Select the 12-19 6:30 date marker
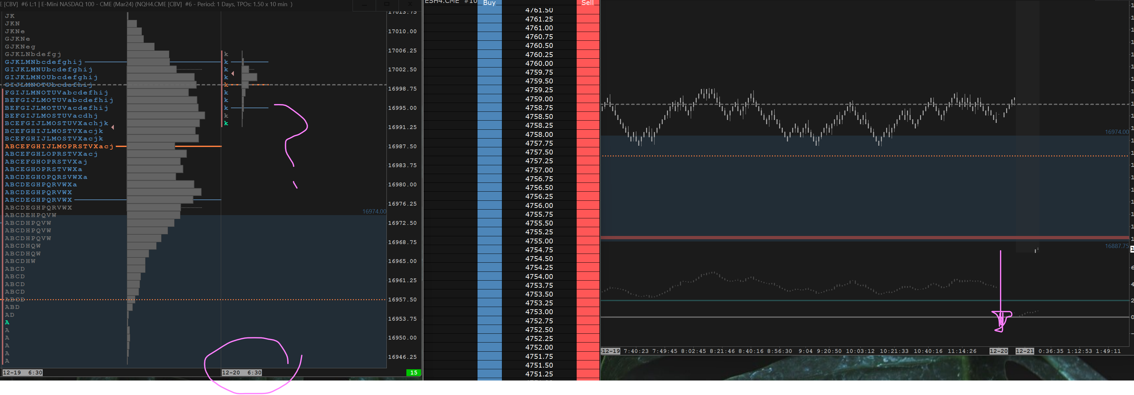The height and width of the screenshot is (395, 1134). (23, 373)
